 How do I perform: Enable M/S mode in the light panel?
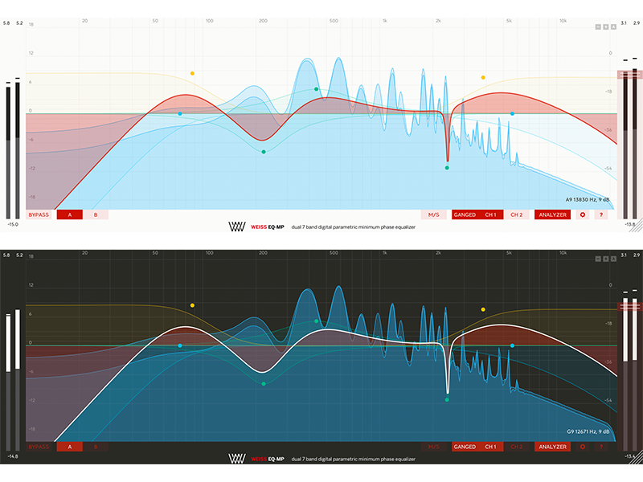[434, 214]
